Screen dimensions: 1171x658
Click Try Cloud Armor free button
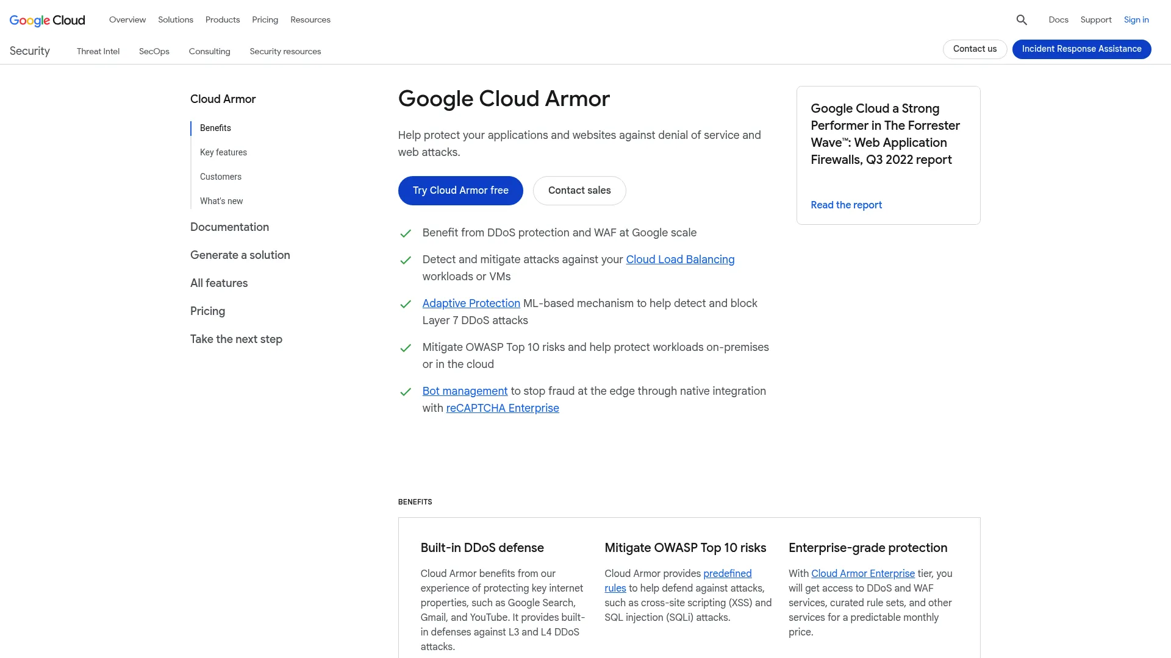coord(460,191)
